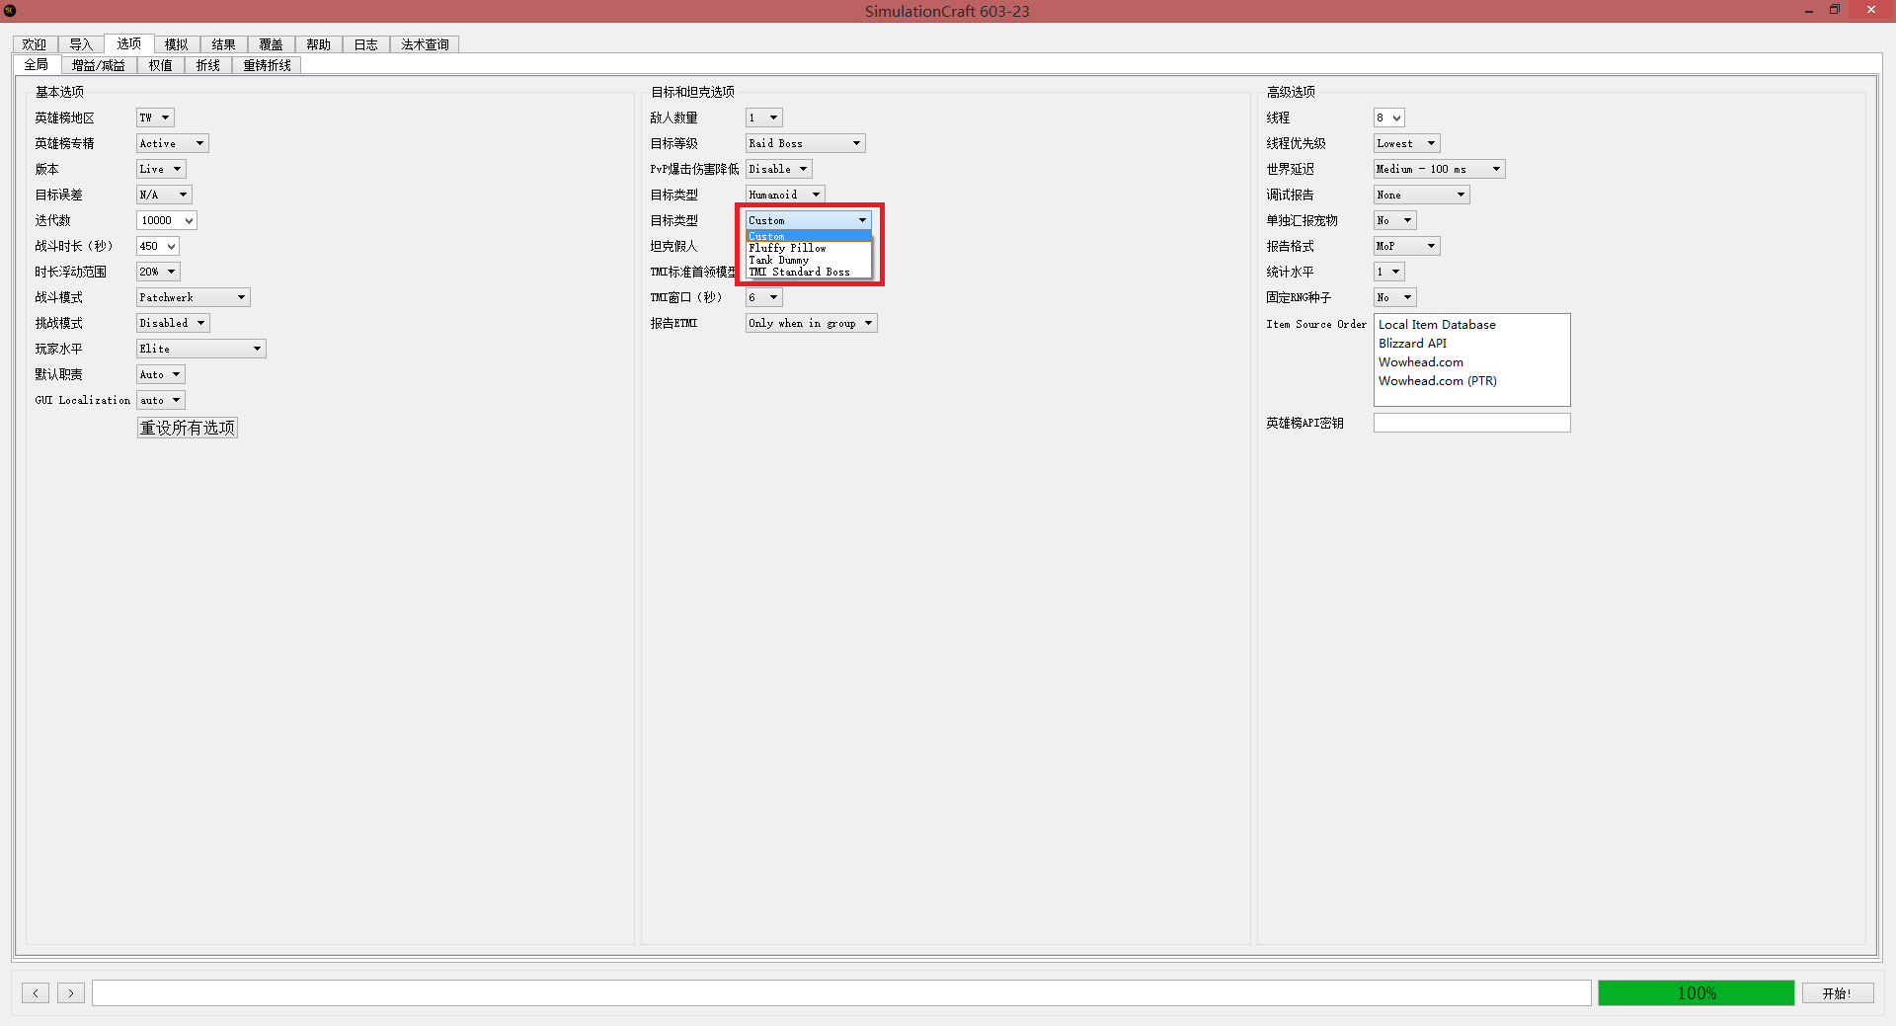Select the 增益/减益 sub-tab

99,65
